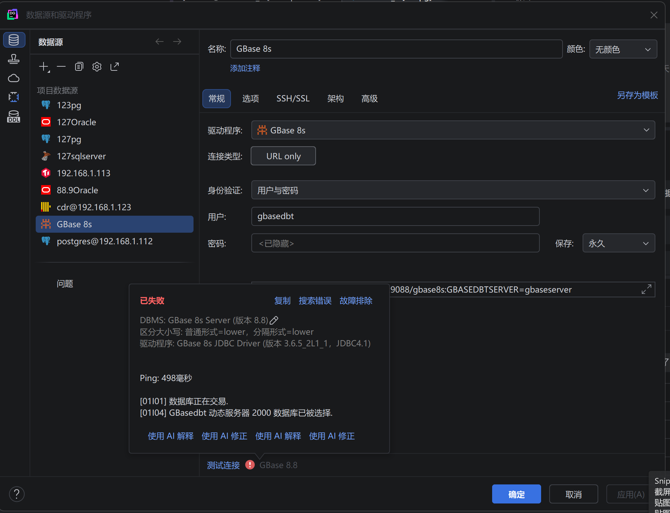Select GBase 8s data source
670x513 pixels.
115,224
